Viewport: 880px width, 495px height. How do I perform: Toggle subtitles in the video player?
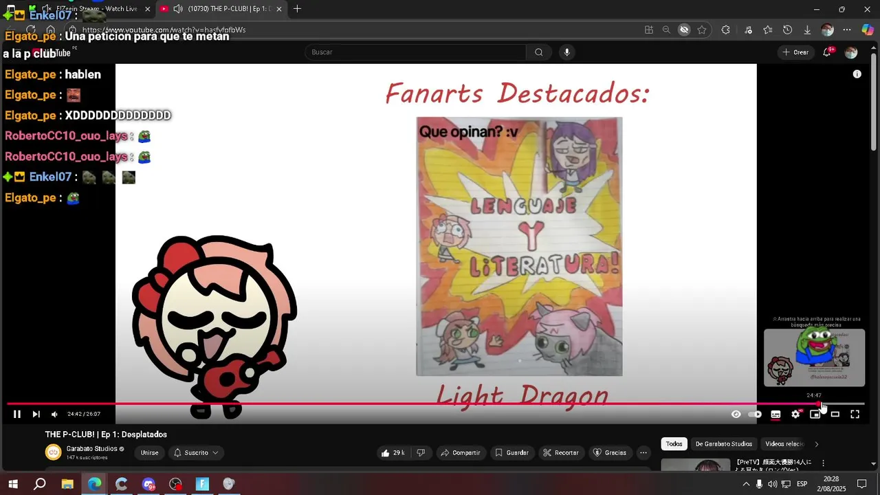[775, 414]
